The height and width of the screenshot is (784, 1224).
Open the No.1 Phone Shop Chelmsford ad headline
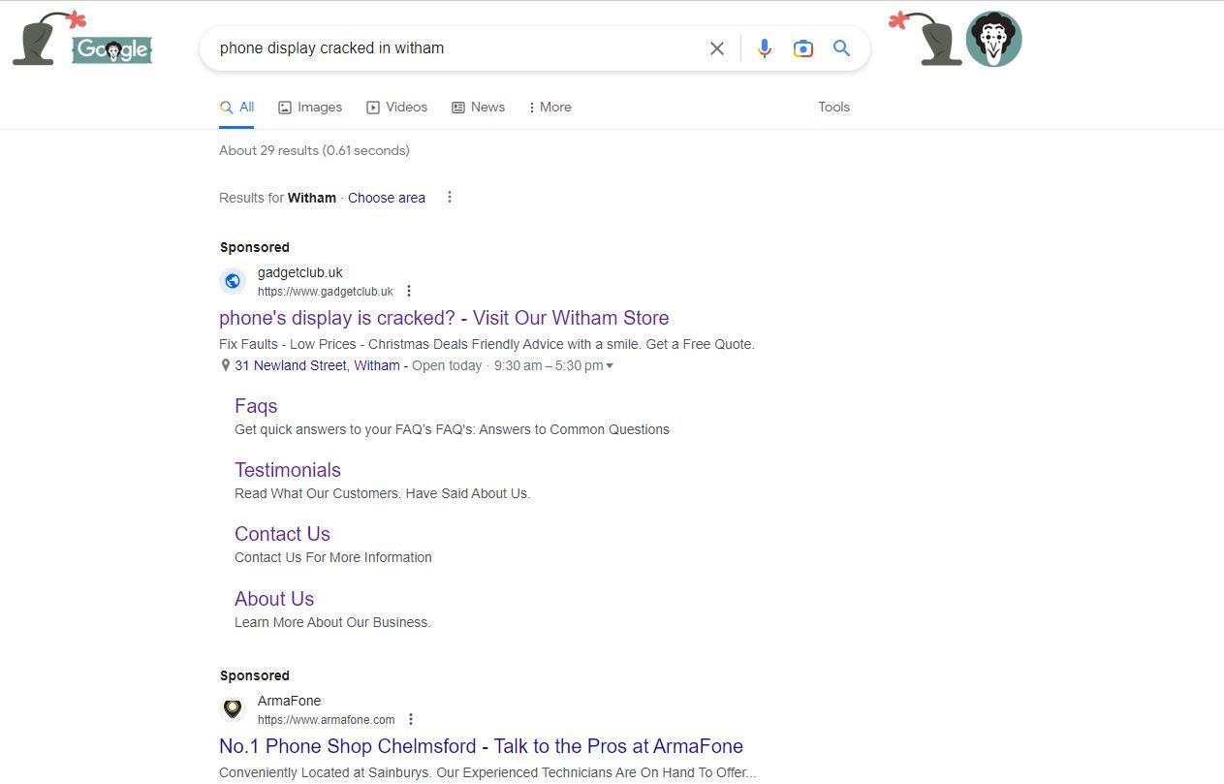[481, 746]
